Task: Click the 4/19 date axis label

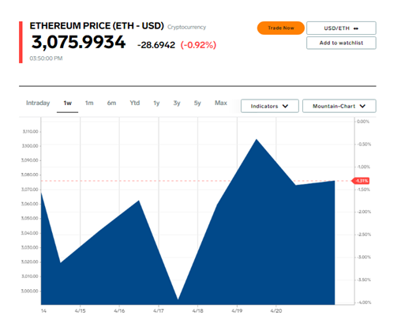Action: [237, 311]
